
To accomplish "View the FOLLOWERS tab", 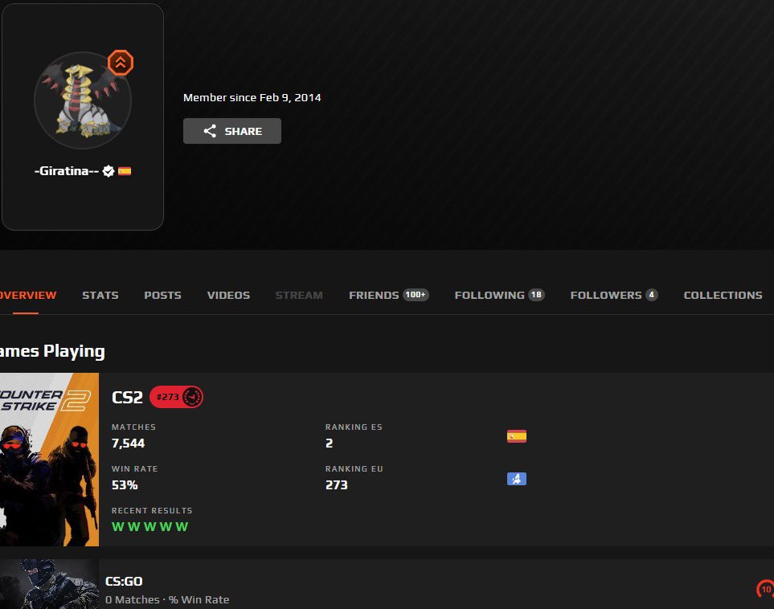I will click(606, 295).
